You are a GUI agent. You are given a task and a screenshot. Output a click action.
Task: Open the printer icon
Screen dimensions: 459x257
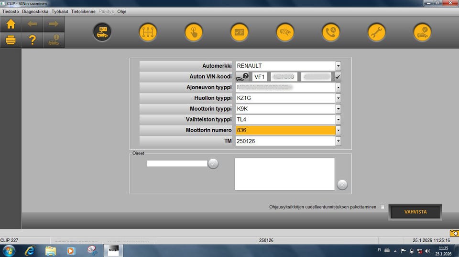pyautogui.click(x=11, y=40)
